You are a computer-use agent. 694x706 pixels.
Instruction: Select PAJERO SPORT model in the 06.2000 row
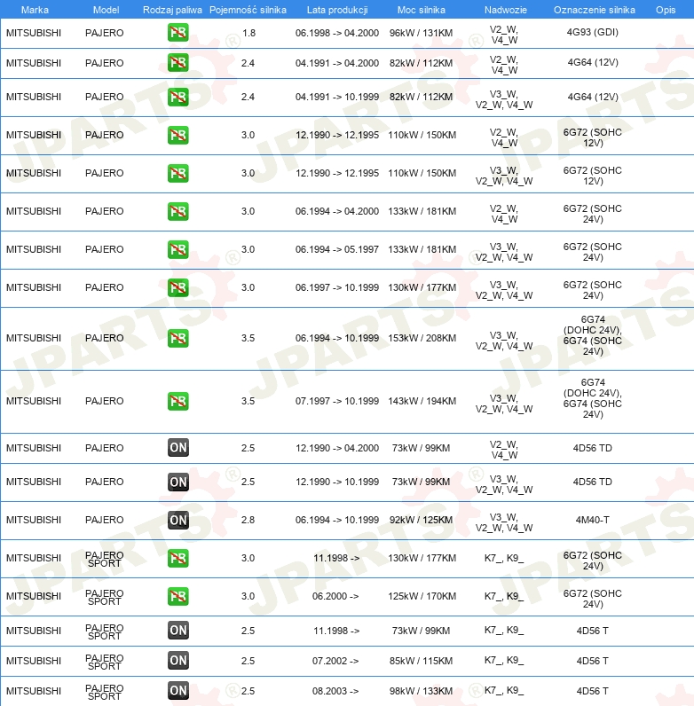[x=104, y=597]
